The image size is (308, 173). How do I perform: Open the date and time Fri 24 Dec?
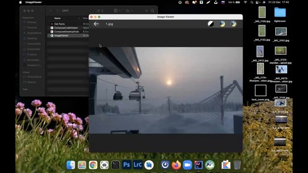[279, 2]
